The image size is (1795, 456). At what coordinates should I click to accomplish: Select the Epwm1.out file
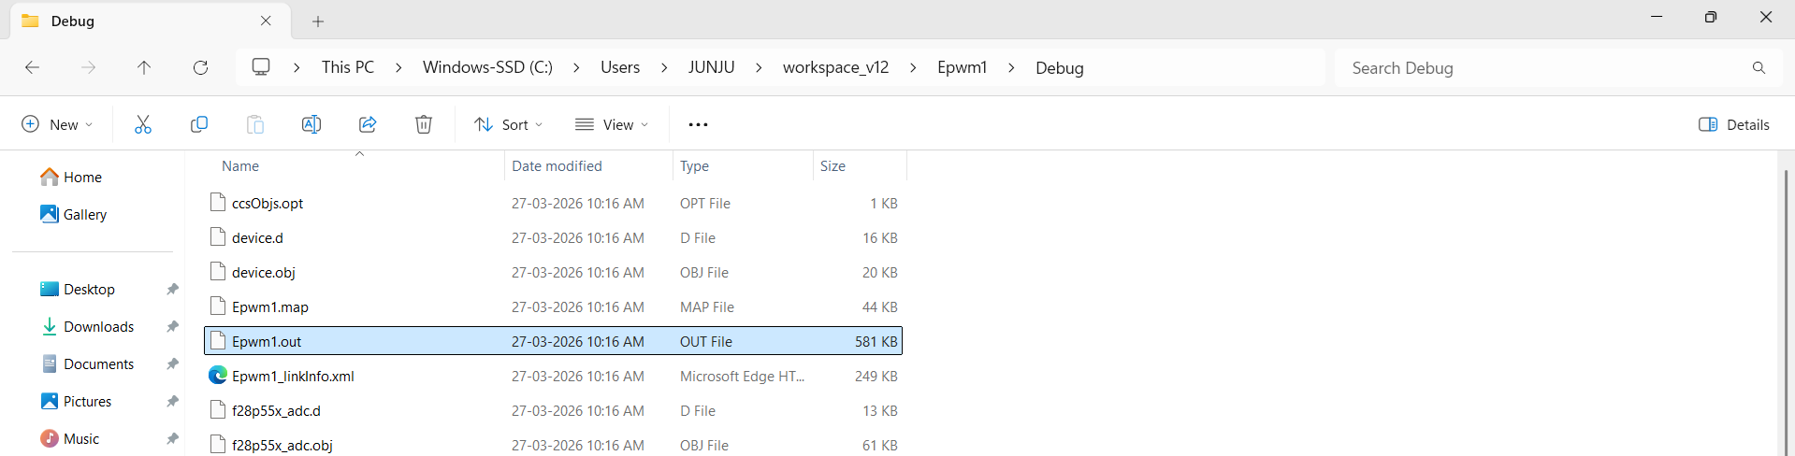pyautogui.click(x=553, y=341)
